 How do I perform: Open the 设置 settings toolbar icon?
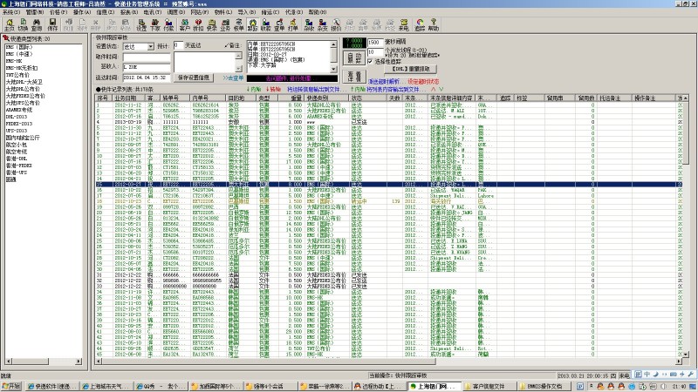[141, 24]
